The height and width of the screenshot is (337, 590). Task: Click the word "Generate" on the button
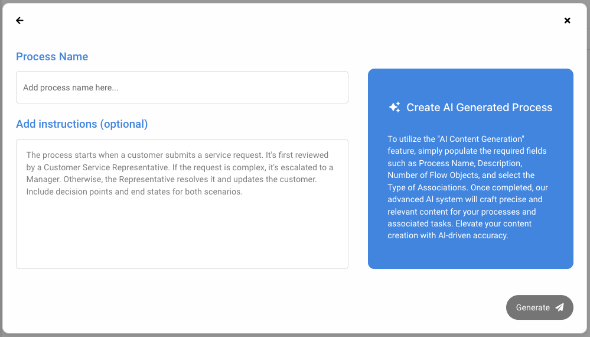(533, 307)
